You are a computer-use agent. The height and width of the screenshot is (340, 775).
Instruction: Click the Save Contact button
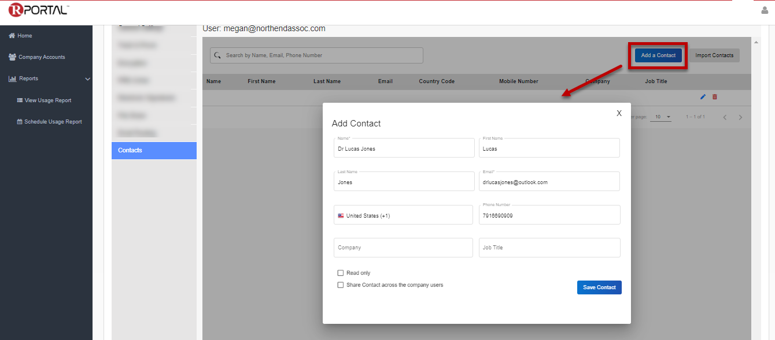point(599,287)
